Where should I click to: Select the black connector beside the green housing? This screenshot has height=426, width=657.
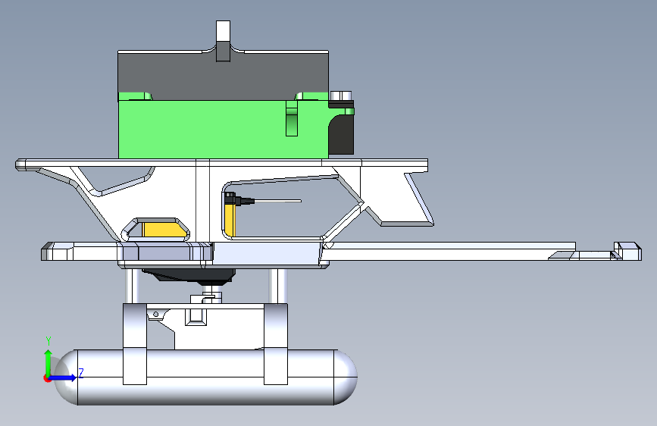[x=342, y=134]
